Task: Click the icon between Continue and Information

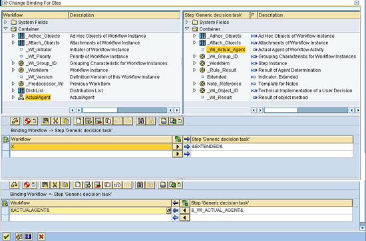Action: [19, 237]
